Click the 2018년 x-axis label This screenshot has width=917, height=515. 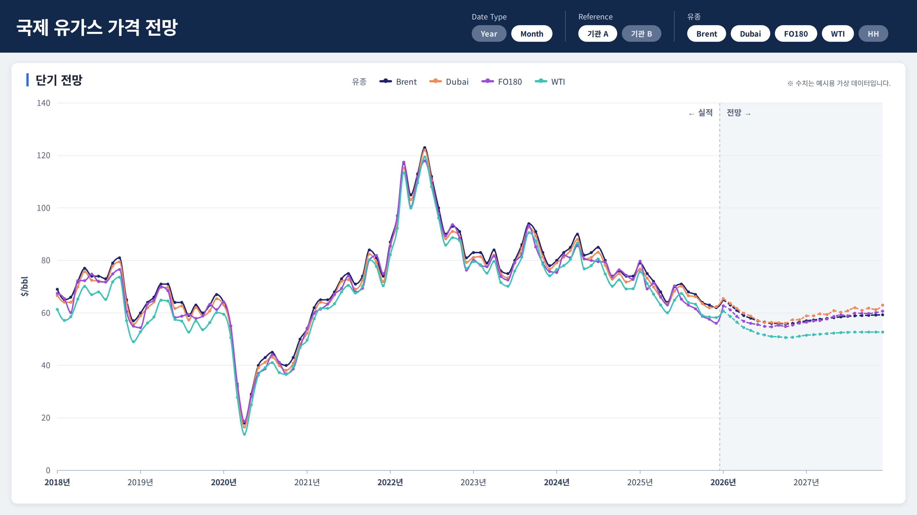pos(57,482)
